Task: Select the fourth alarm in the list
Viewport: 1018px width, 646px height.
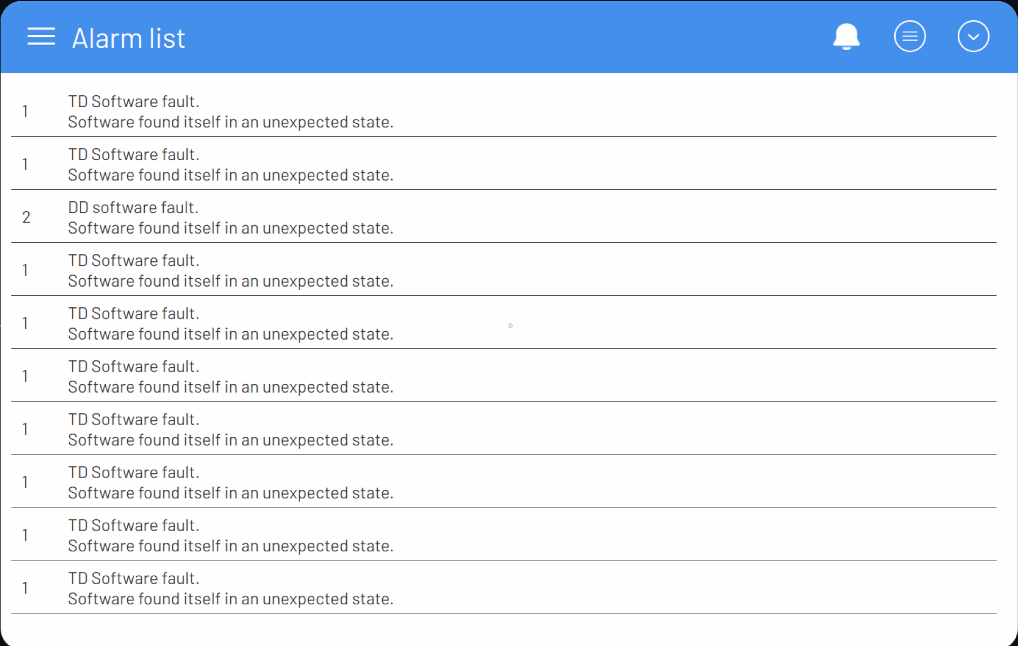Action: coord(133,261)
